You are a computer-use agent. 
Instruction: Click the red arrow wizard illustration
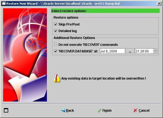[x=25, y=55]
